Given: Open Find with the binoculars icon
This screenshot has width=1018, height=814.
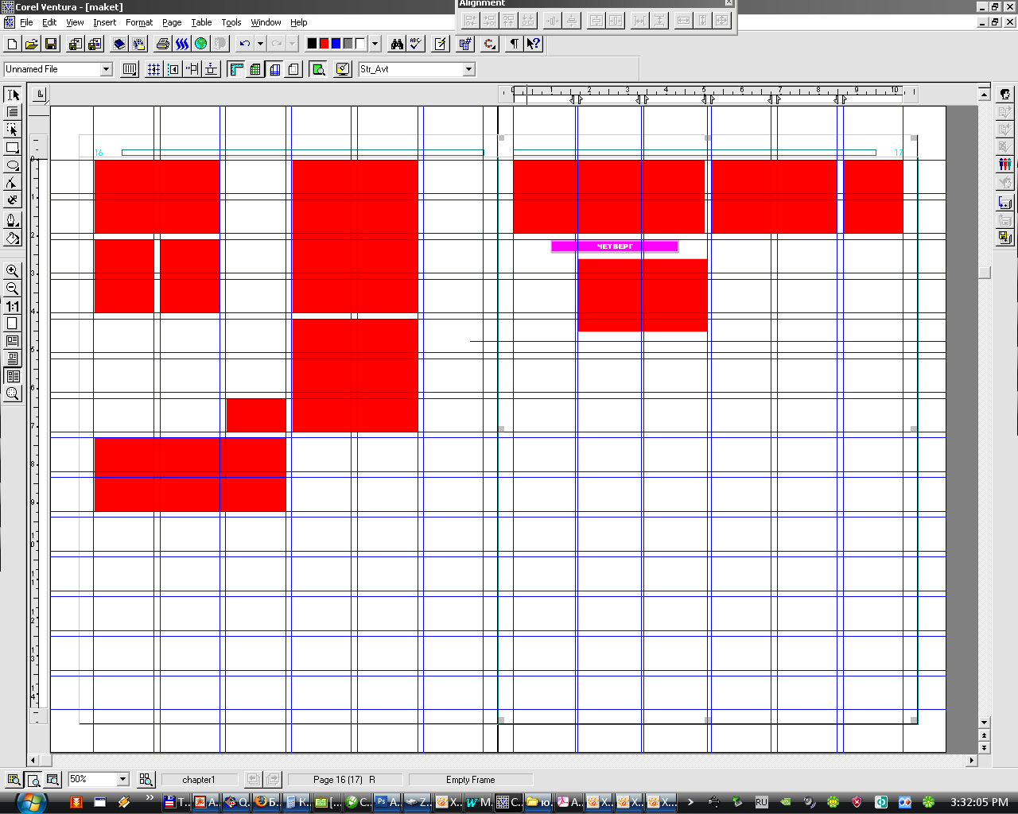Looking at the screenshot, I should (397, 44).
